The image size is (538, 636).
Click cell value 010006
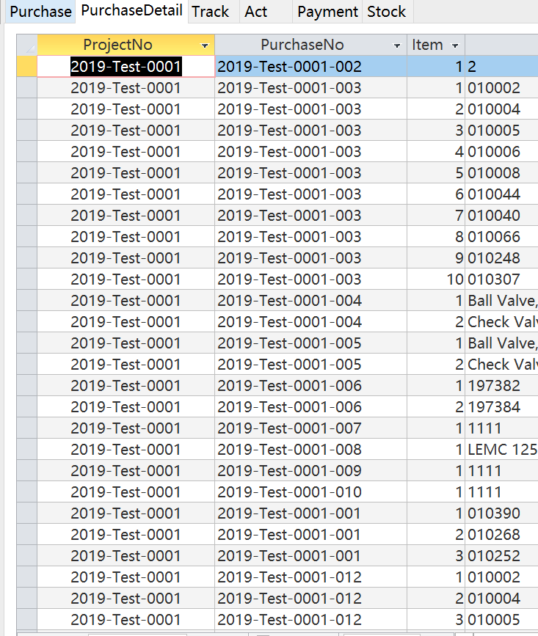[501, 152]
